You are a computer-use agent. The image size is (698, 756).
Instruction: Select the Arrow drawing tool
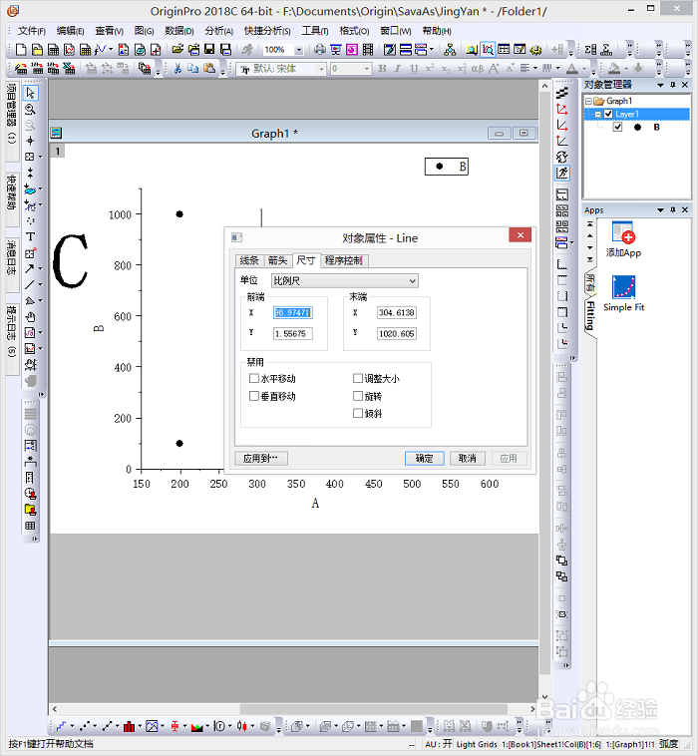[x=30, y=268]
